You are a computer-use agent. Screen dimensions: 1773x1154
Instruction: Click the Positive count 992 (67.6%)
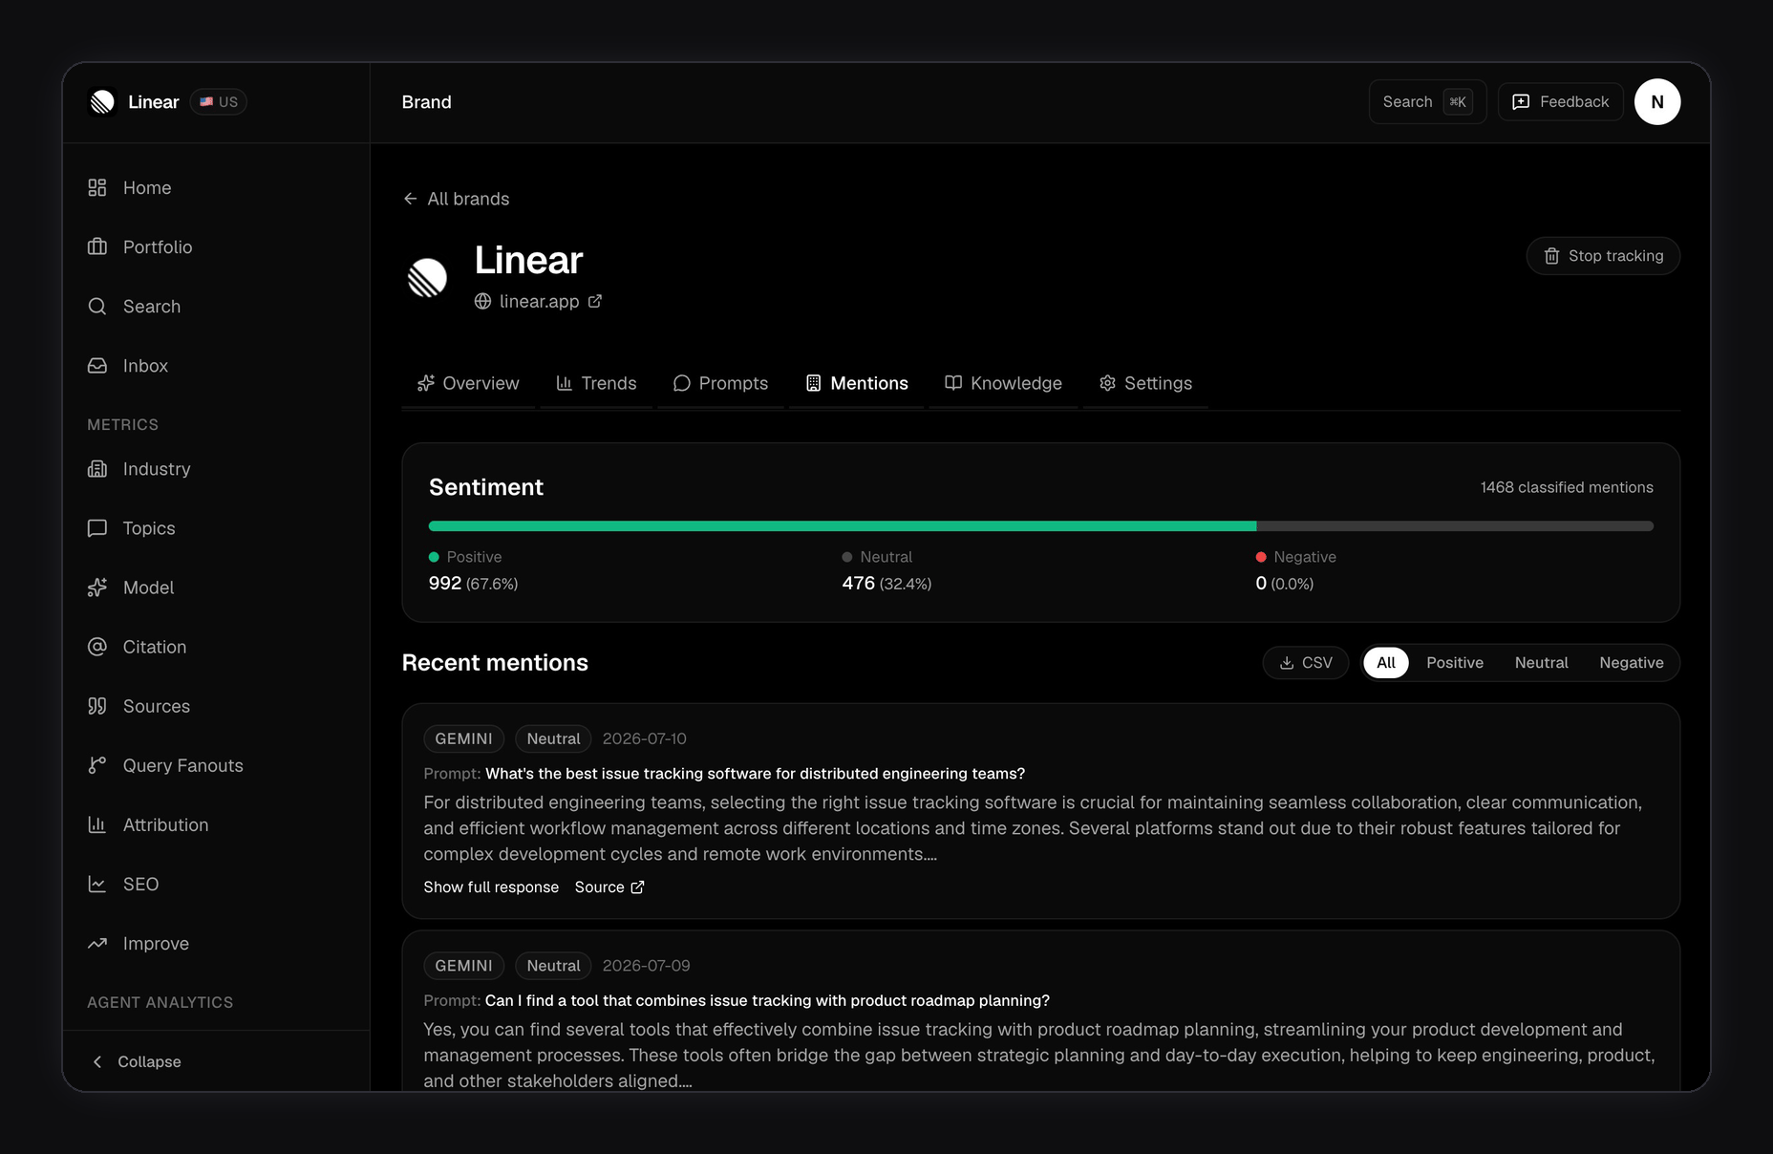click(x=473, y=584)
